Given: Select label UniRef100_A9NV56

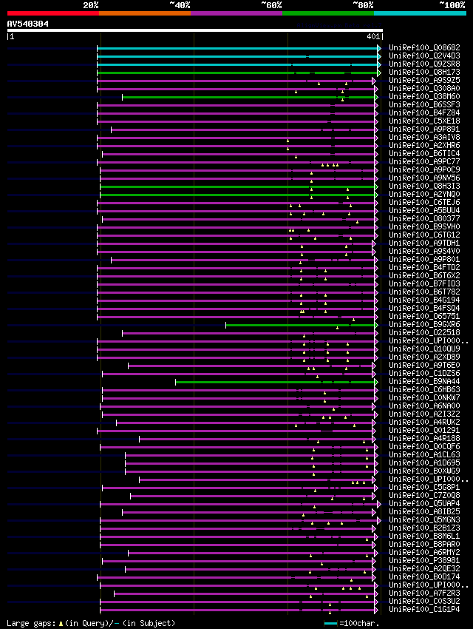Looking at the screenshot, I should coord(424,178).
